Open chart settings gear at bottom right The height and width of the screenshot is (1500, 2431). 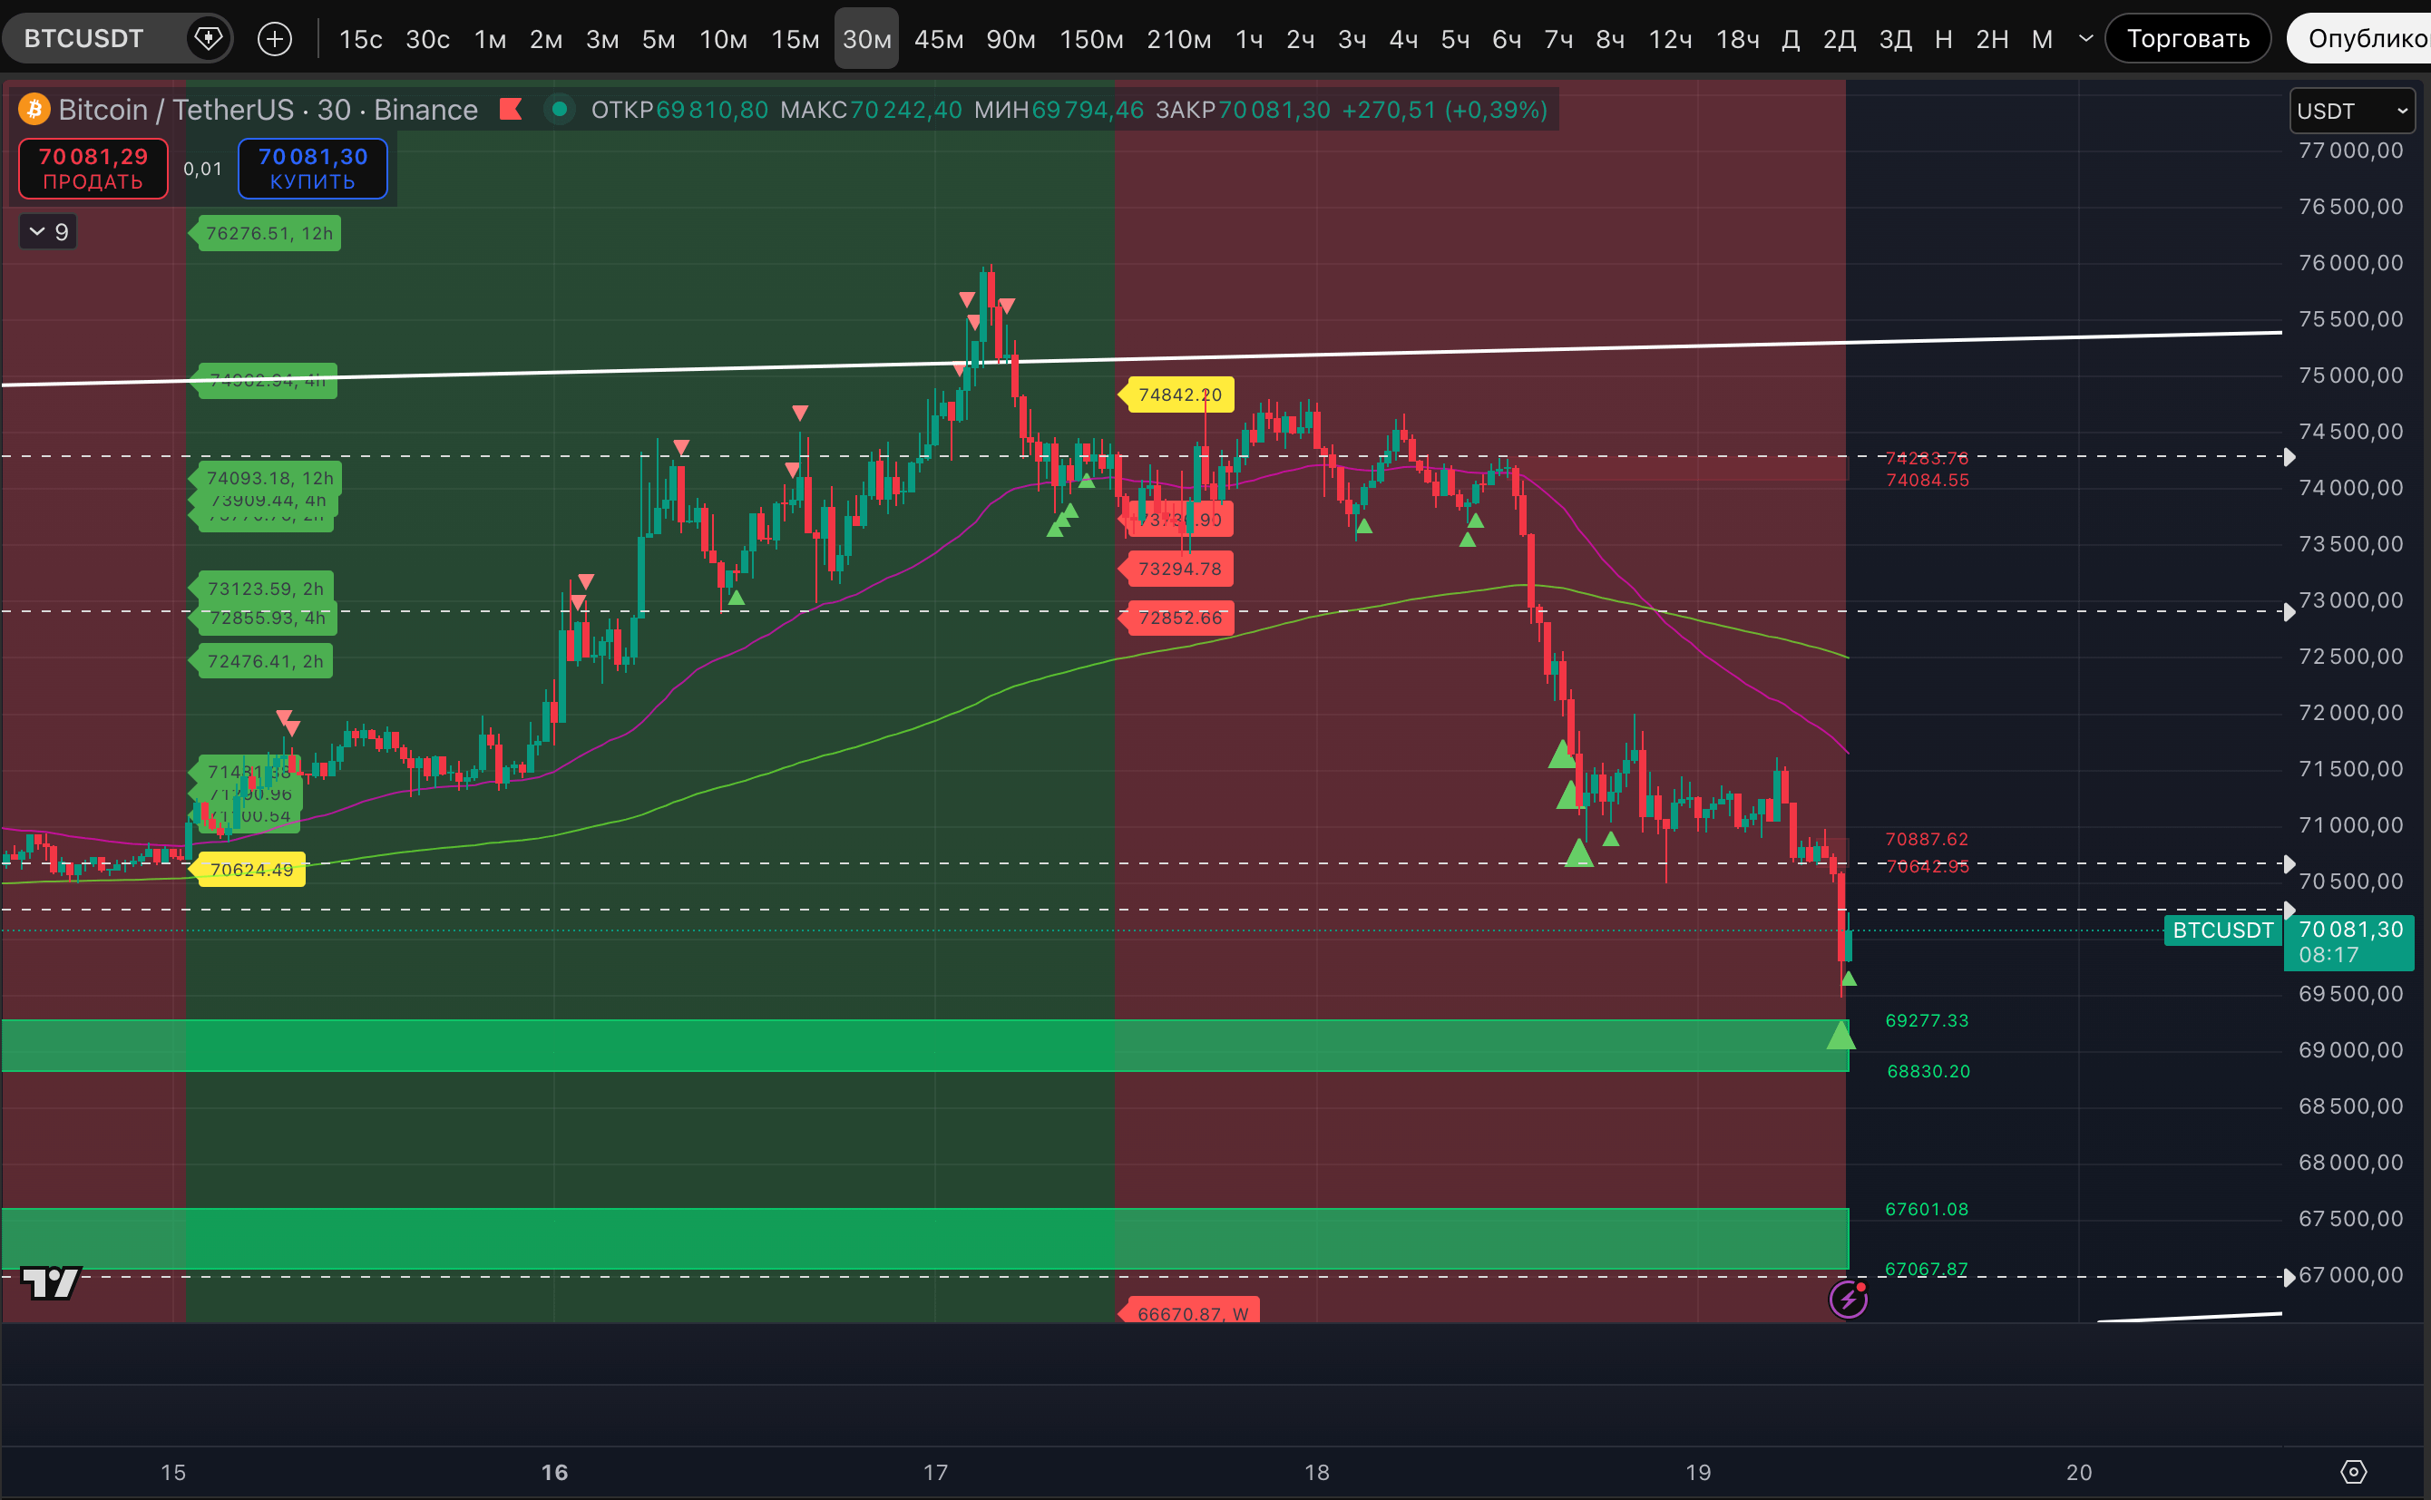2354,1472
